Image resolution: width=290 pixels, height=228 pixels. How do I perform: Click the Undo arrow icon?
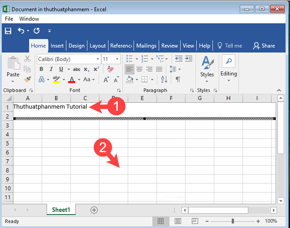tap(21, 31)
